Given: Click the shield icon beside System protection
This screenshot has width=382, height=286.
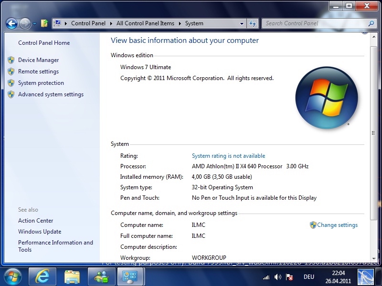Looking at the screenshot, I should 11,83.
